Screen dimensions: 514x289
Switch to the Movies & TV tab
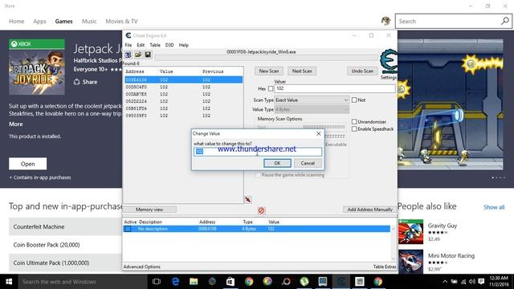coord(121,22)
